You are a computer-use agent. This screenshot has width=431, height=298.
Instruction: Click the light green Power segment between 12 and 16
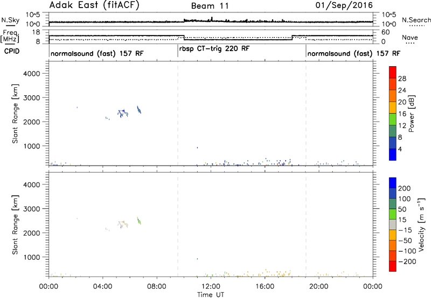coord(393,119)
